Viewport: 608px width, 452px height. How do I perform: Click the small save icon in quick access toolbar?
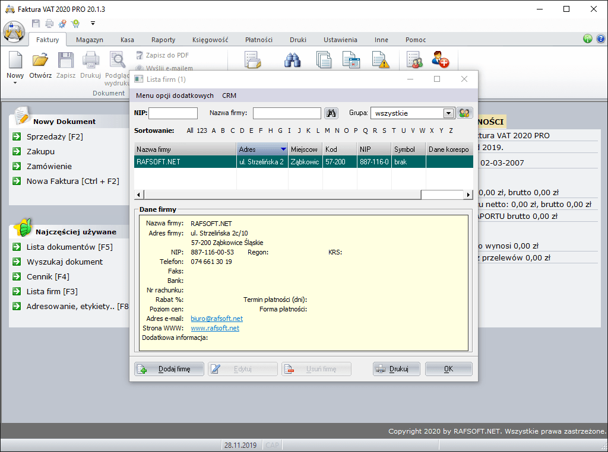(x=36, y=24)
